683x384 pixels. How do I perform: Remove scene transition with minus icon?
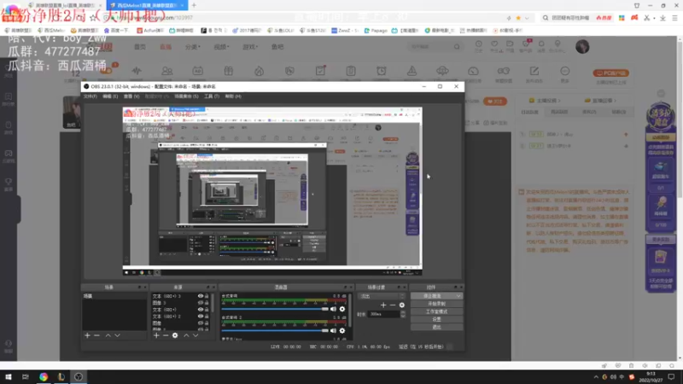(x=393, y=305)
